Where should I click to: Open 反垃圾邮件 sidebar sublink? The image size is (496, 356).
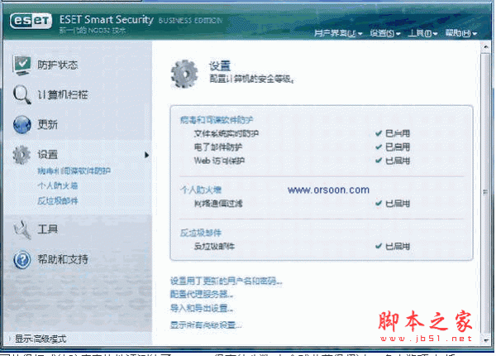pyautogui.click(x=58, y=201)
